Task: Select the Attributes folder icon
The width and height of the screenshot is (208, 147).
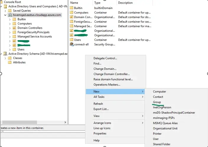Action: click(x=10, y=62)
